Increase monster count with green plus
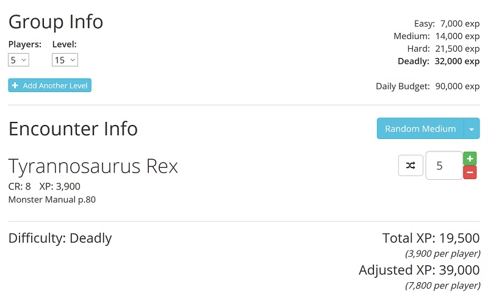The height and width of the screenshot is (295, 488). (x=470, y=158)
